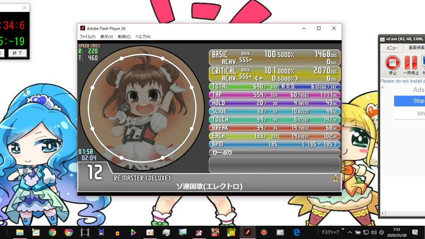Screen dimensions: 425x239
Task: Select the CRITICAL ACHV. rank row
Action: pos(274,74)
